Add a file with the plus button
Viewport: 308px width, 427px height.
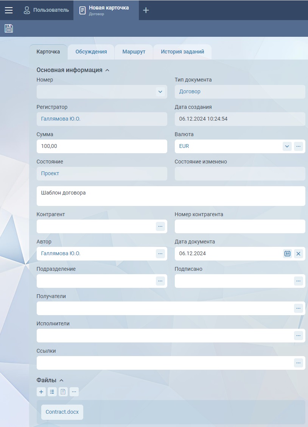point(41,392)
